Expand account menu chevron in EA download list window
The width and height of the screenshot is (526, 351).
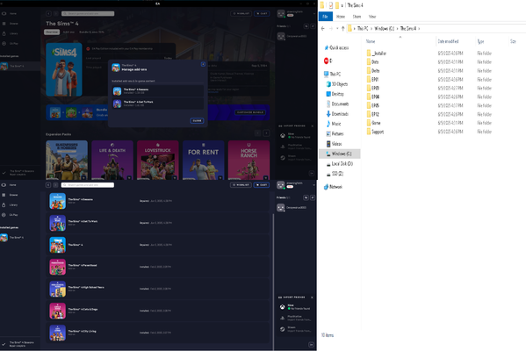coord(314,185)
